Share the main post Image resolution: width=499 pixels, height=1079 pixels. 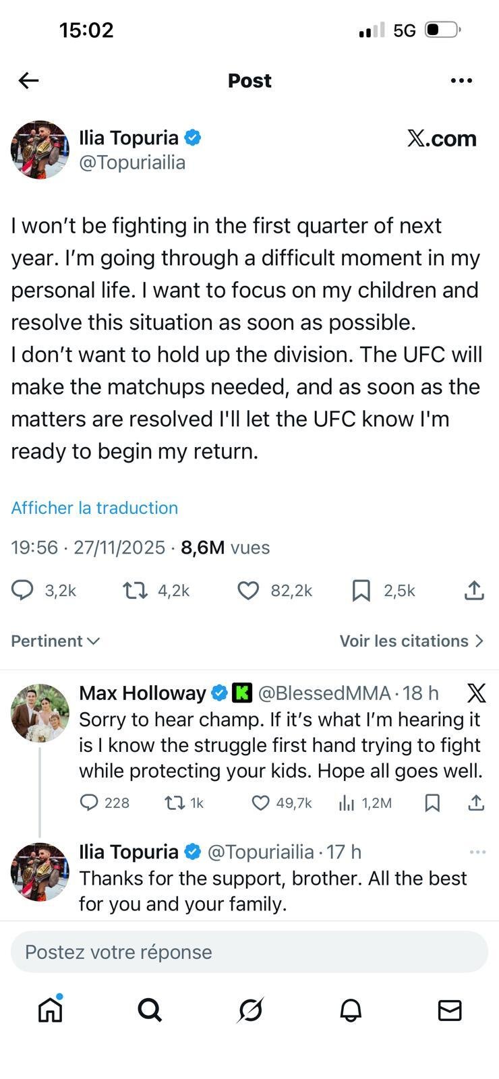474,591
